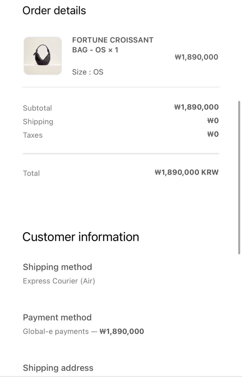Click the Global-e payments line

tap(83, 331)
